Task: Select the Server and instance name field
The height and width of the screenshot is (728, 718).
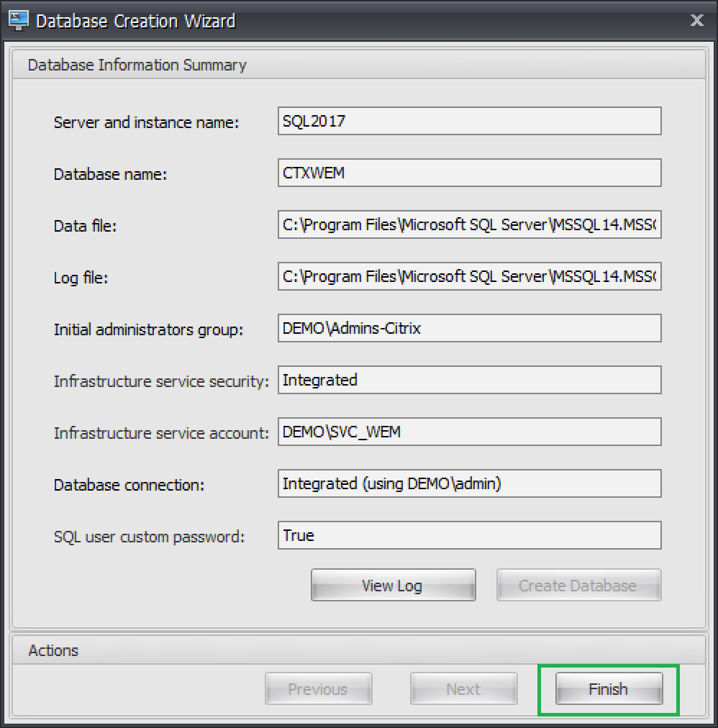Action: point(469,121)
